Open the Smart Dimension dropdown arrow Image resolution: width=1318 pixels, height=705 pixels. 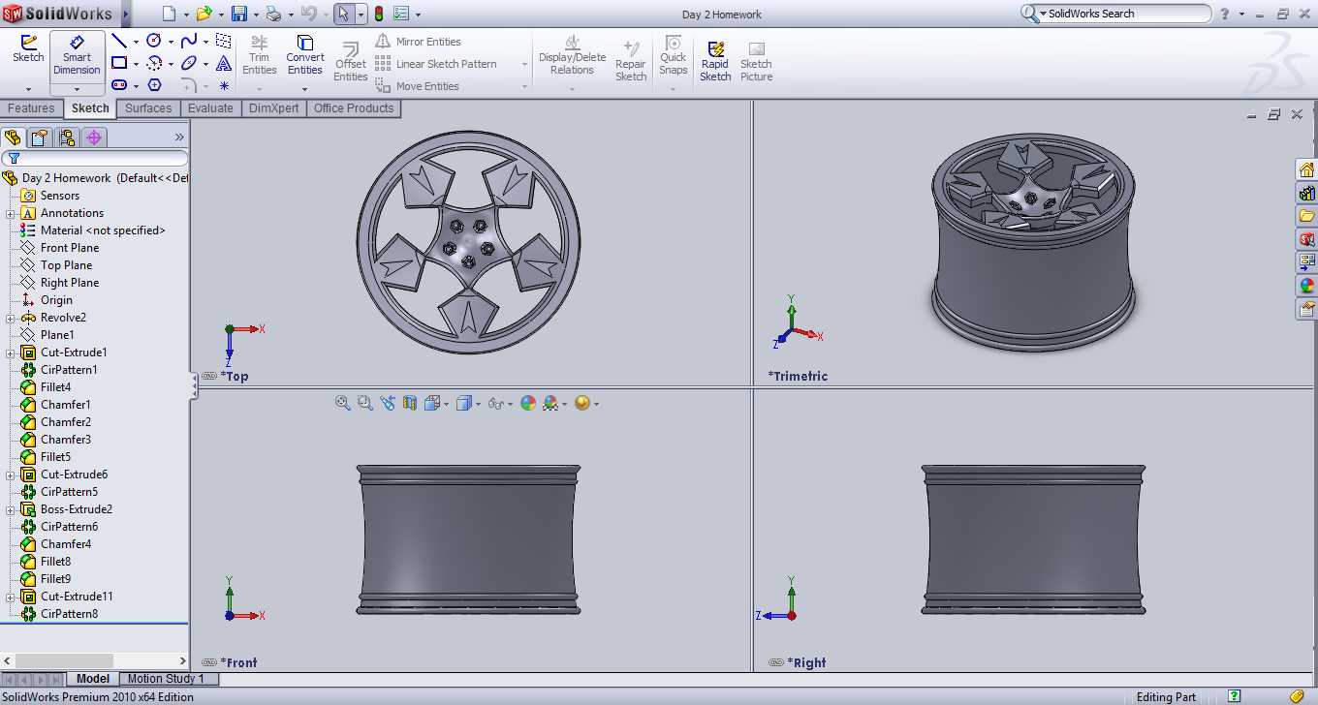(77, 89)
